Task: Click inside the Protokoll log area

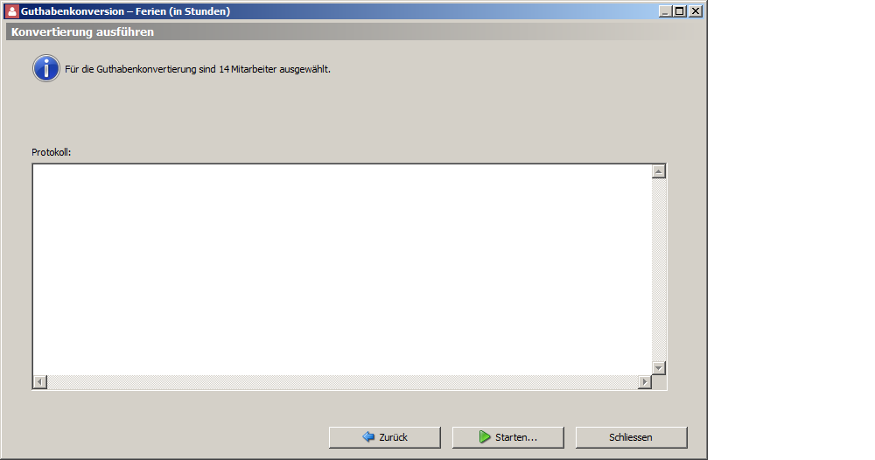Action: pyautogui.click(x=342, y=269)
